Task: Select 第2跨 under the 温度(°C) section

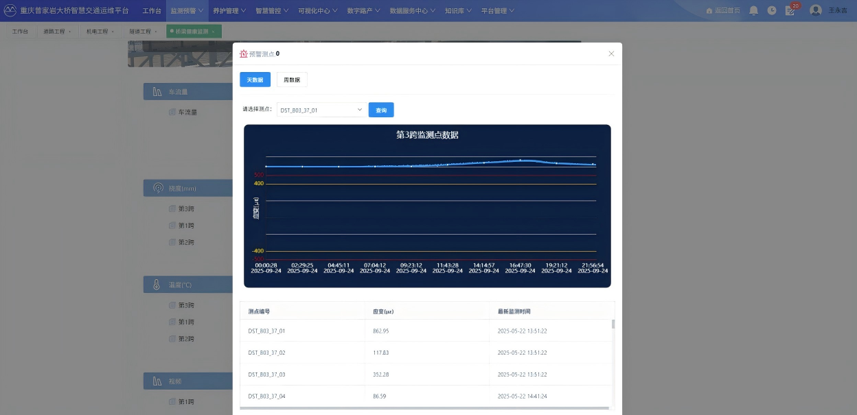Action: tap(186, 339)
